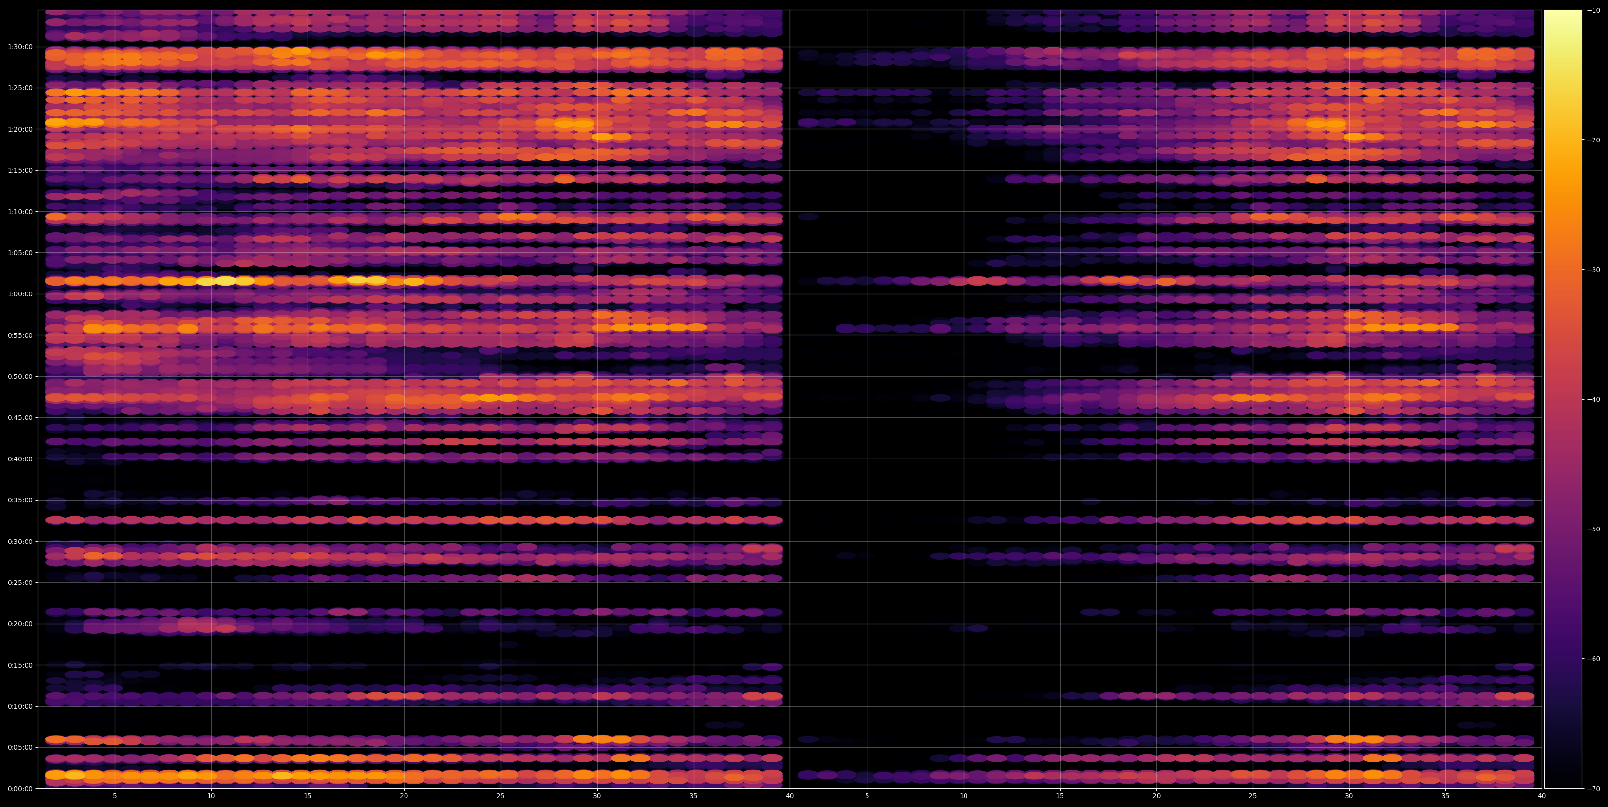The width and height of the screenshot is (1608, 807).
Task: Click the 1:05:00 y-axis tick label
Action: [x=21, y=253]
